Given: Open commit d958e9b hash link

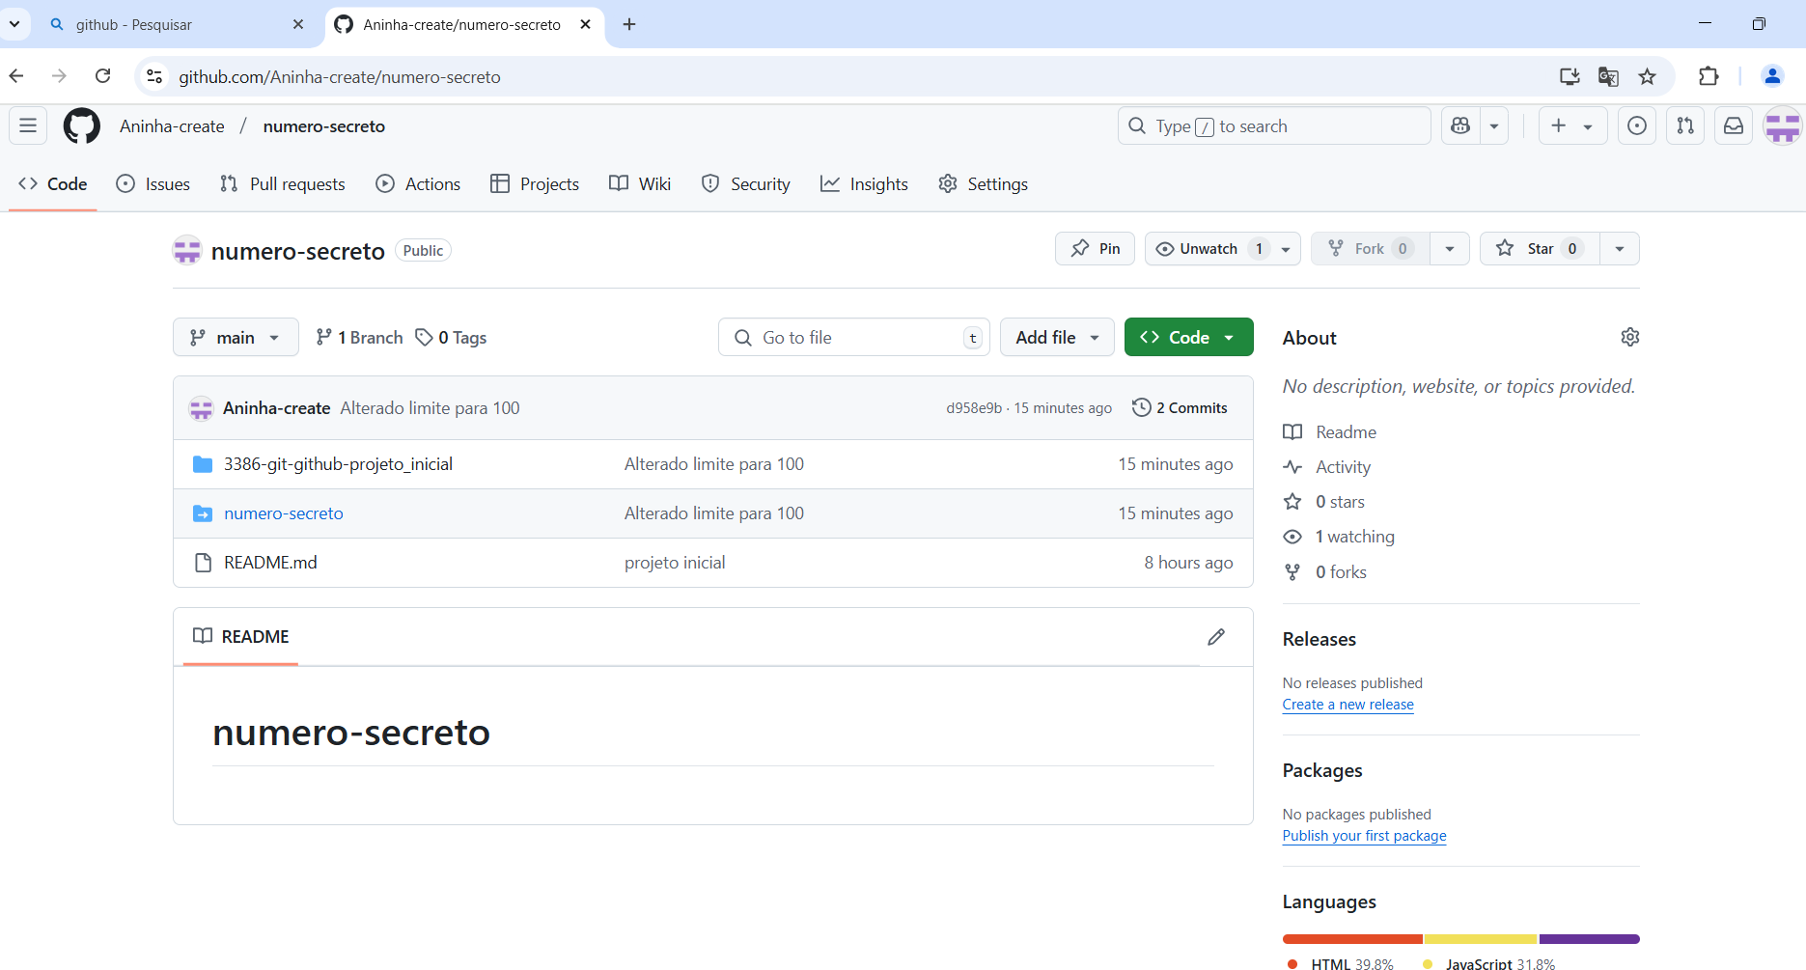Looking at the screenshot, I should pyautogui.click(x=974, y=408).
